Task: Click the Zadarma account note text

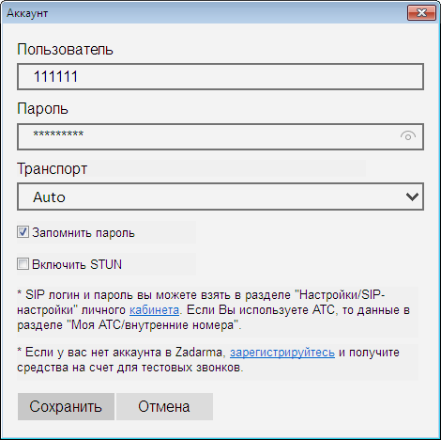Action: point(208,360)
